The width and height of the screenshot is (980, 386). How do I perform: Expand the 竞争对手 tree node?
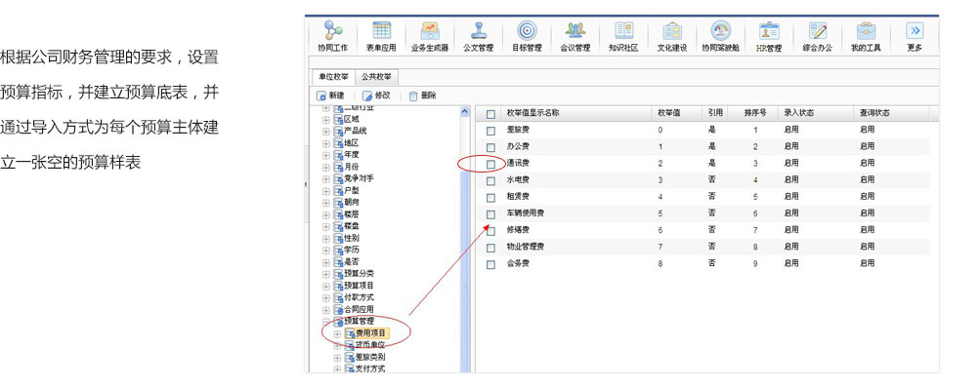[325, 179]
